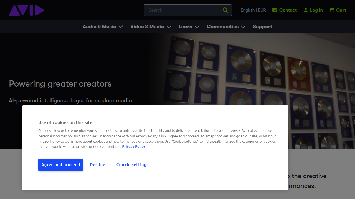This screenshot has width=355, height=199.
Task: Click 'Use of cookies on this site' heading
Action: tap(65, 122)
